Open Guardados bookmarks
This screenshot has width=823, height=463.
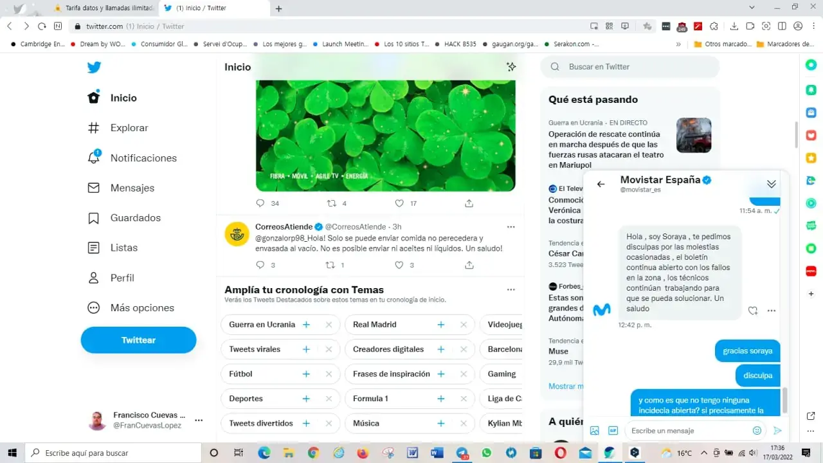124,218
